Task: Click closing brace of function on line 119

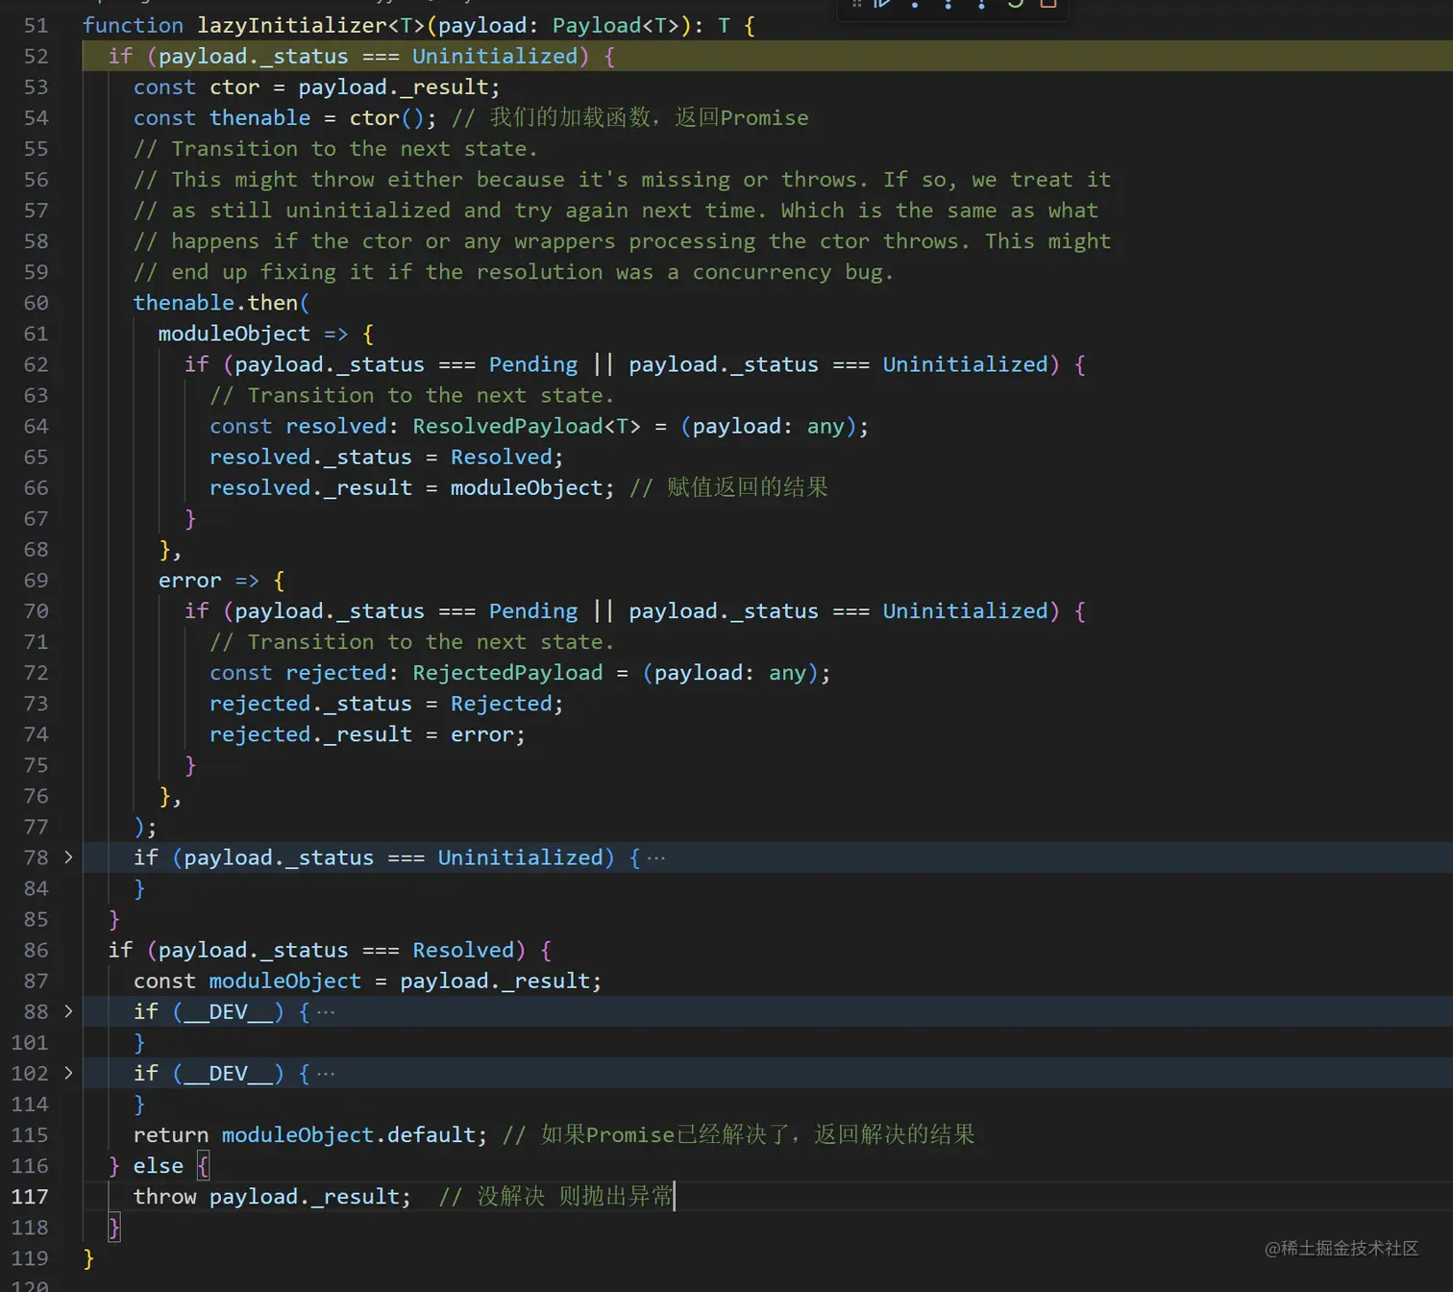Action: [x=88, y=1258]
